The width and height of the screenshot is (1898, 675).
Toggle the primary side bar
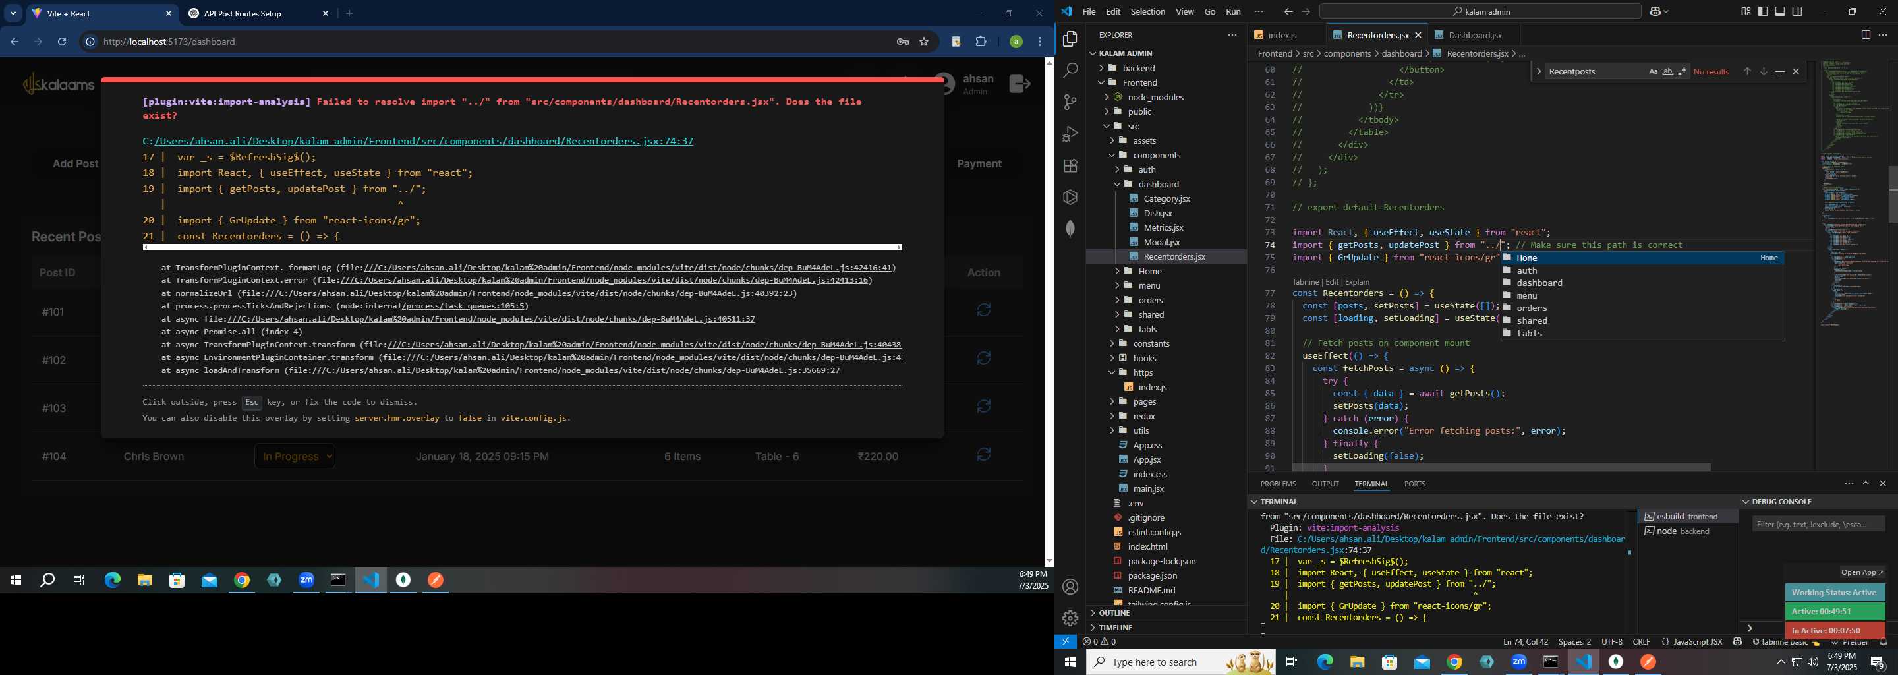1762,11
